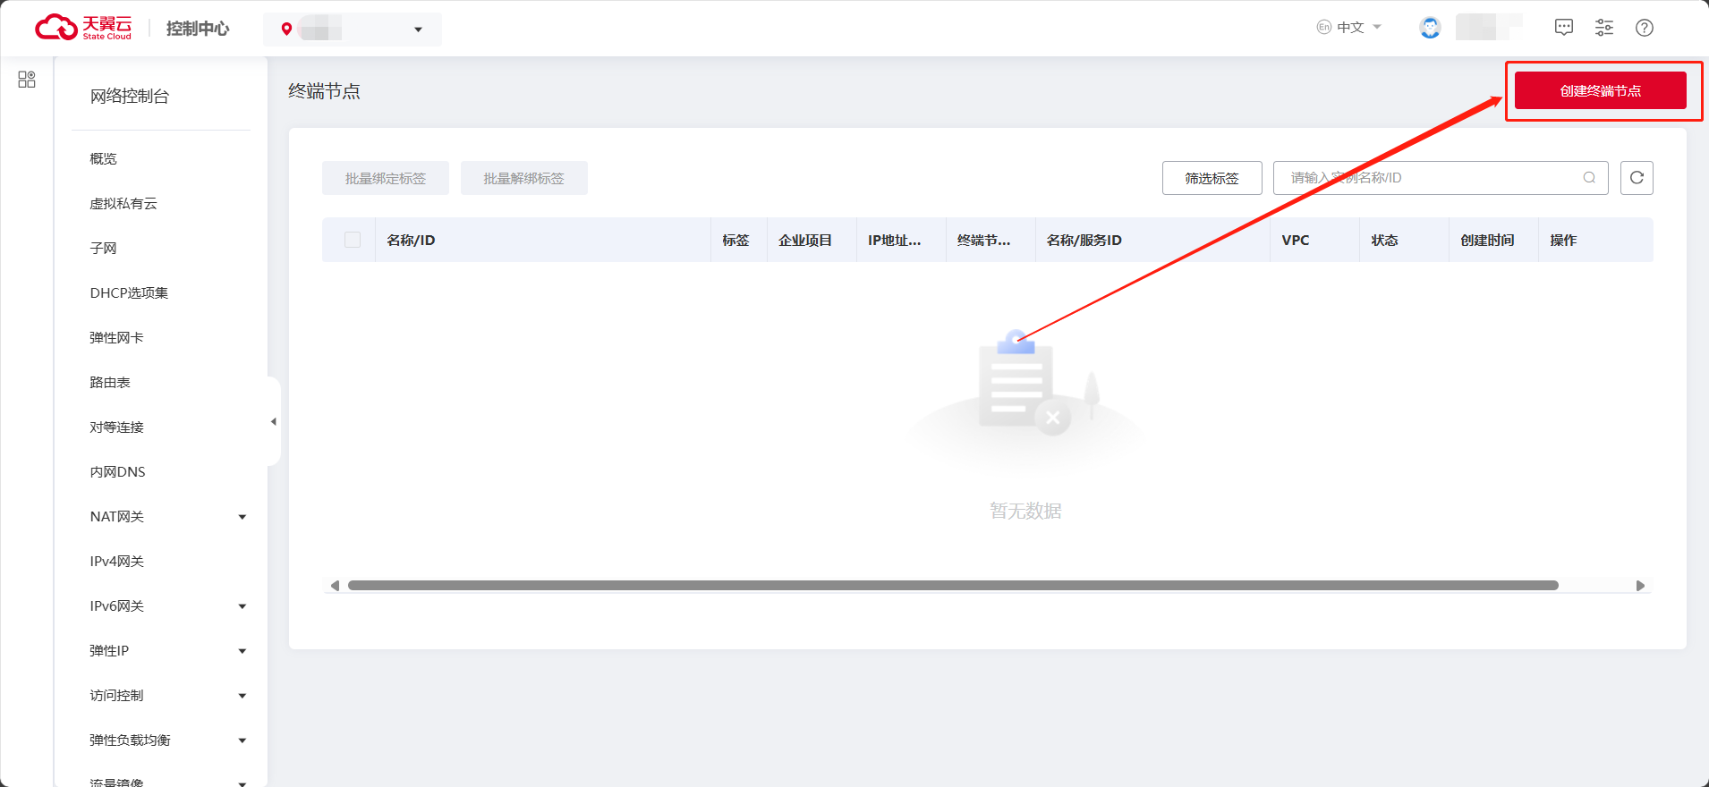
Task: Click the 网络控制台 heading
Action: (x=130, y=96)
